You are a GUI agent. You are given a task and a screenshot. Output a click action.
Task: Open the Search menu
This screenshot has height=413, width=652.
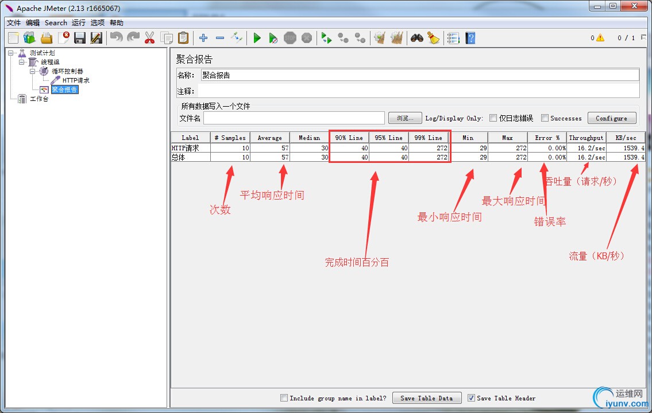[56, 22]
